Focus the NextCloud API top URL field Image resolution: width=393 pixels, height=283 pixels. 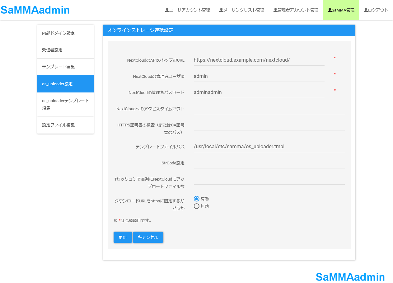click(x=259, y=60)
